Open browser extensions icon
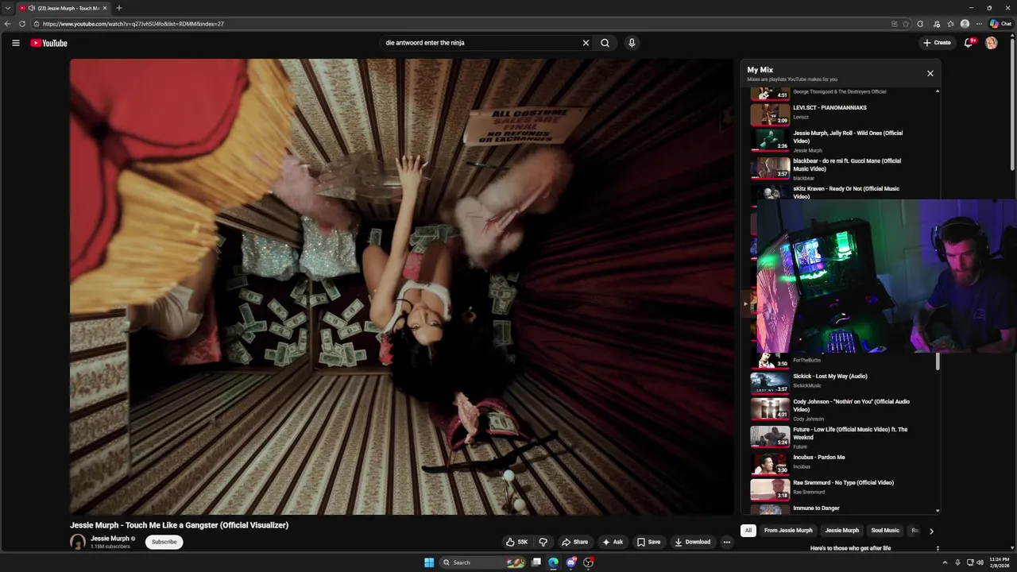The image size is (1017, 572). (x=920, y=24)
